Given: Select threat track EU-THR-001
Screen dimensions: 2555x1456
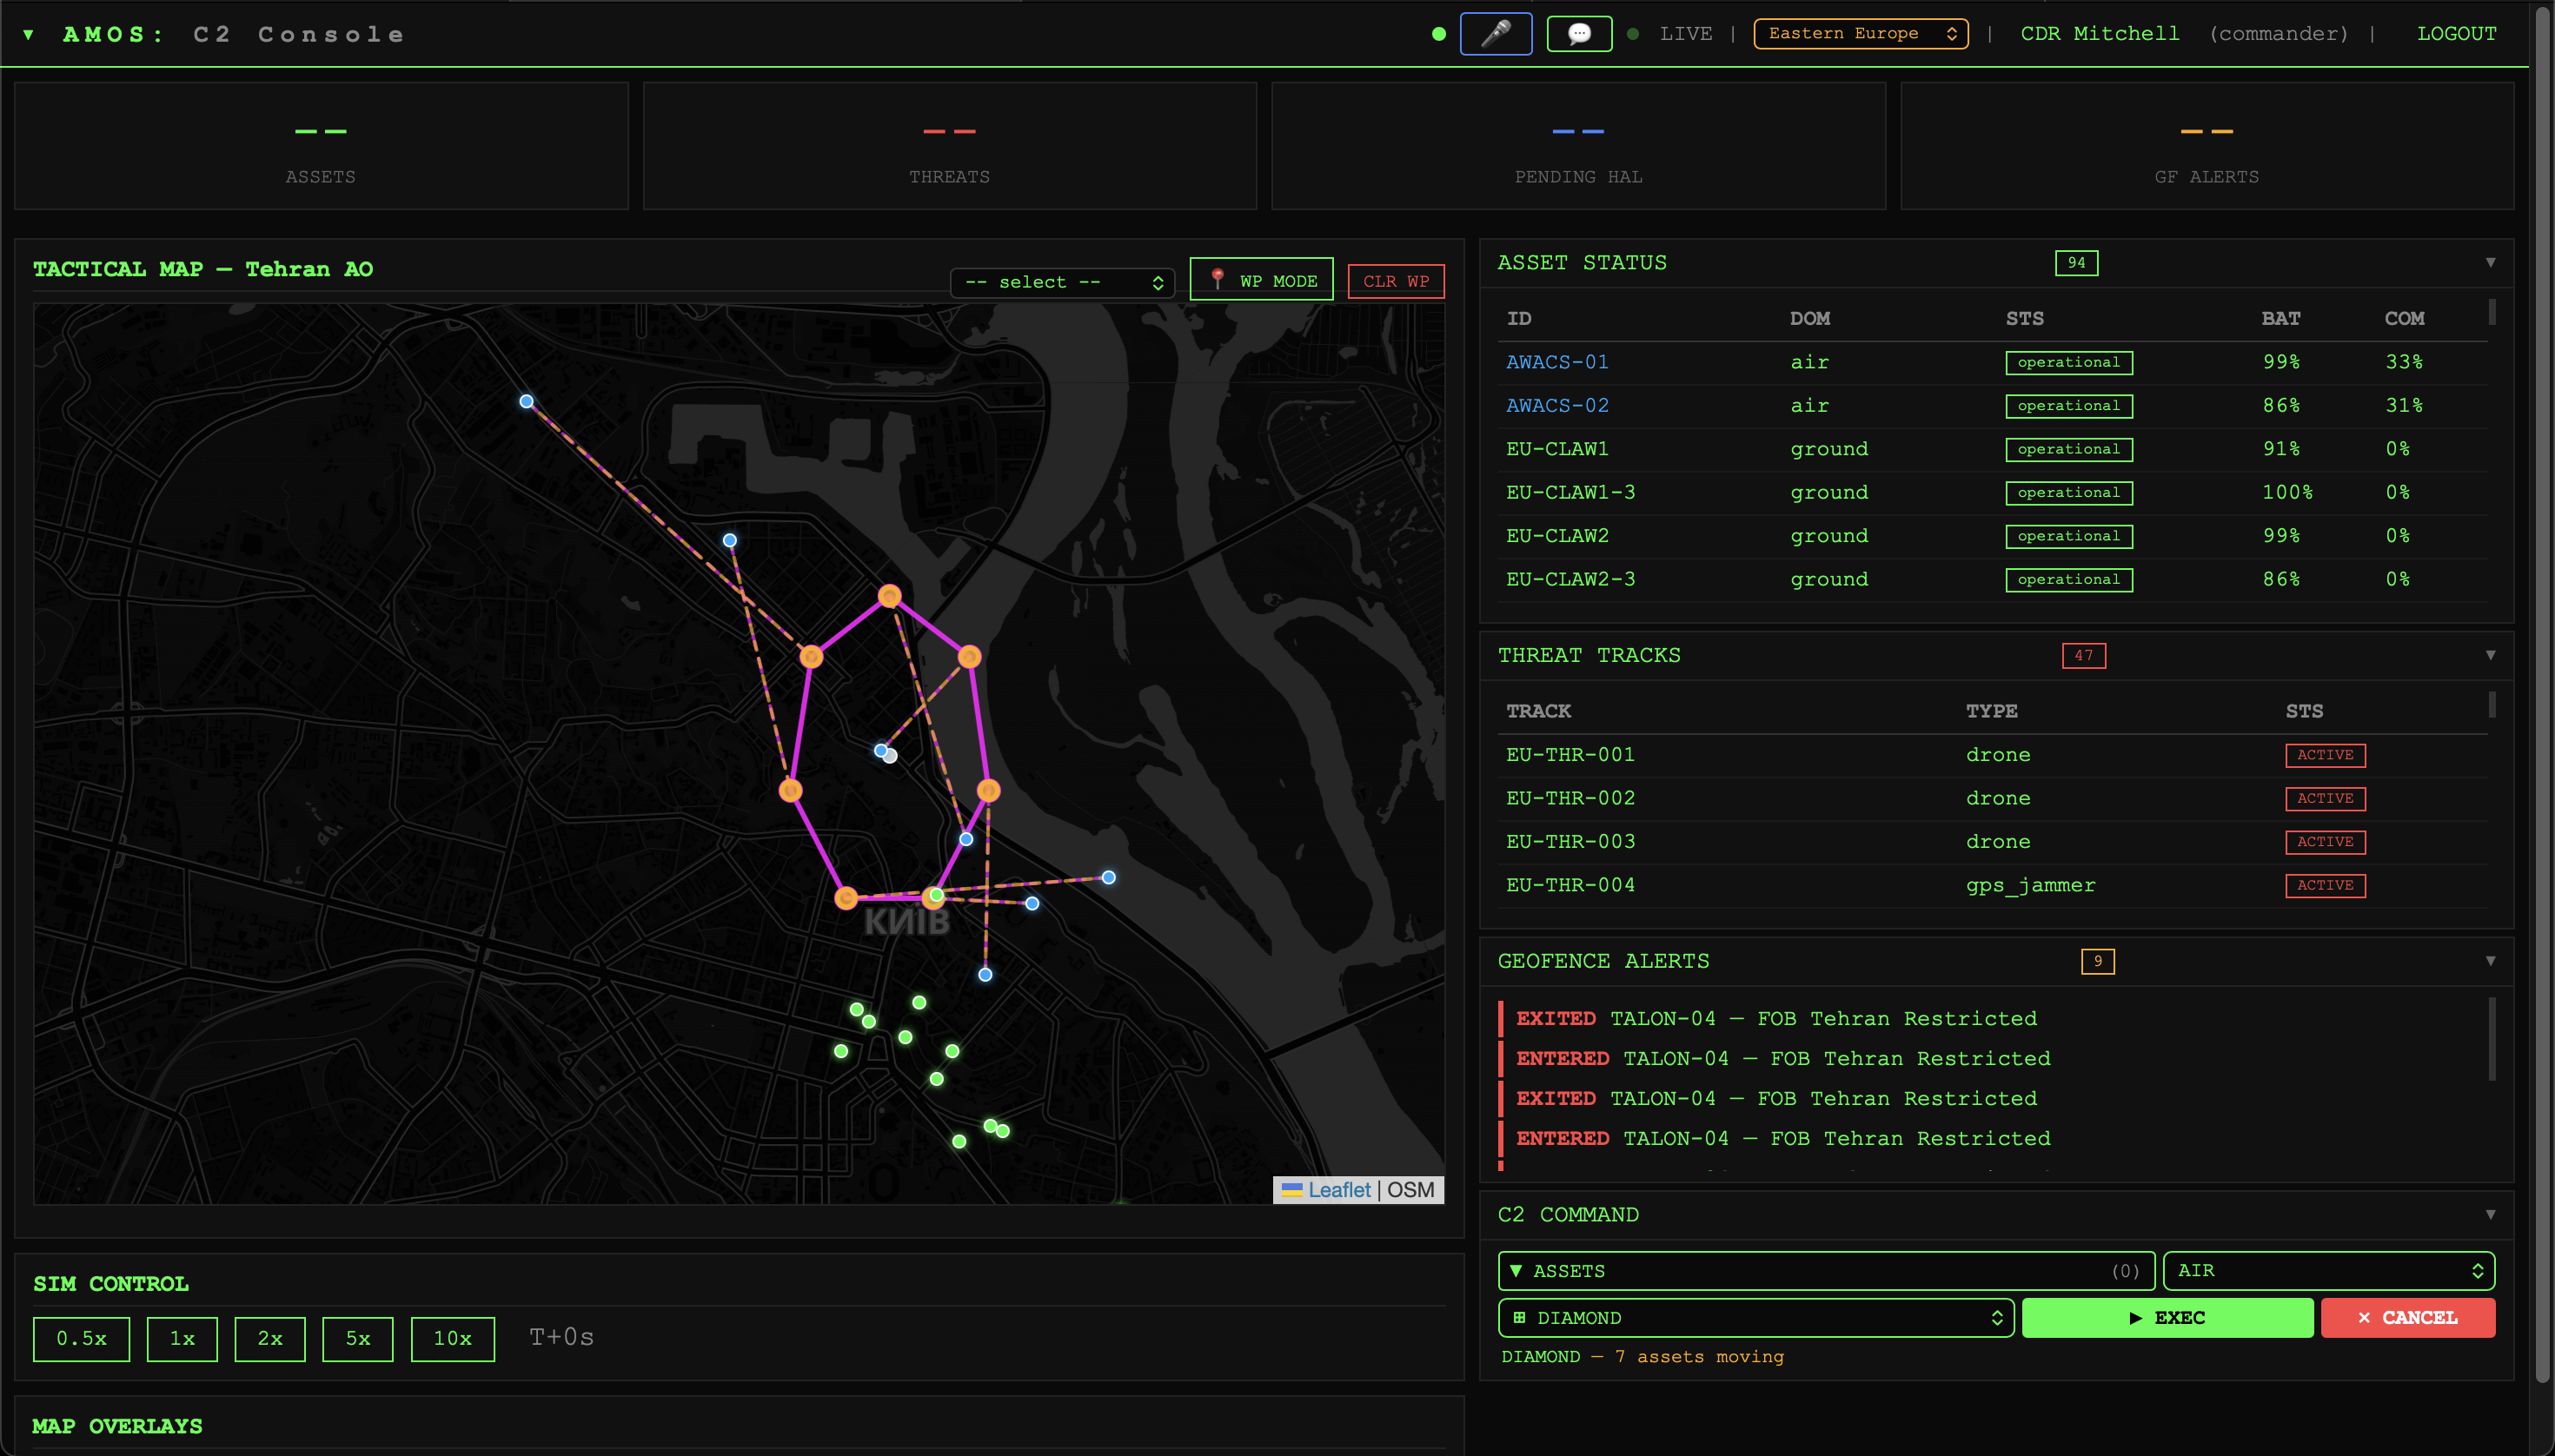Looking at the screenshot, I should click(1570, 756).
